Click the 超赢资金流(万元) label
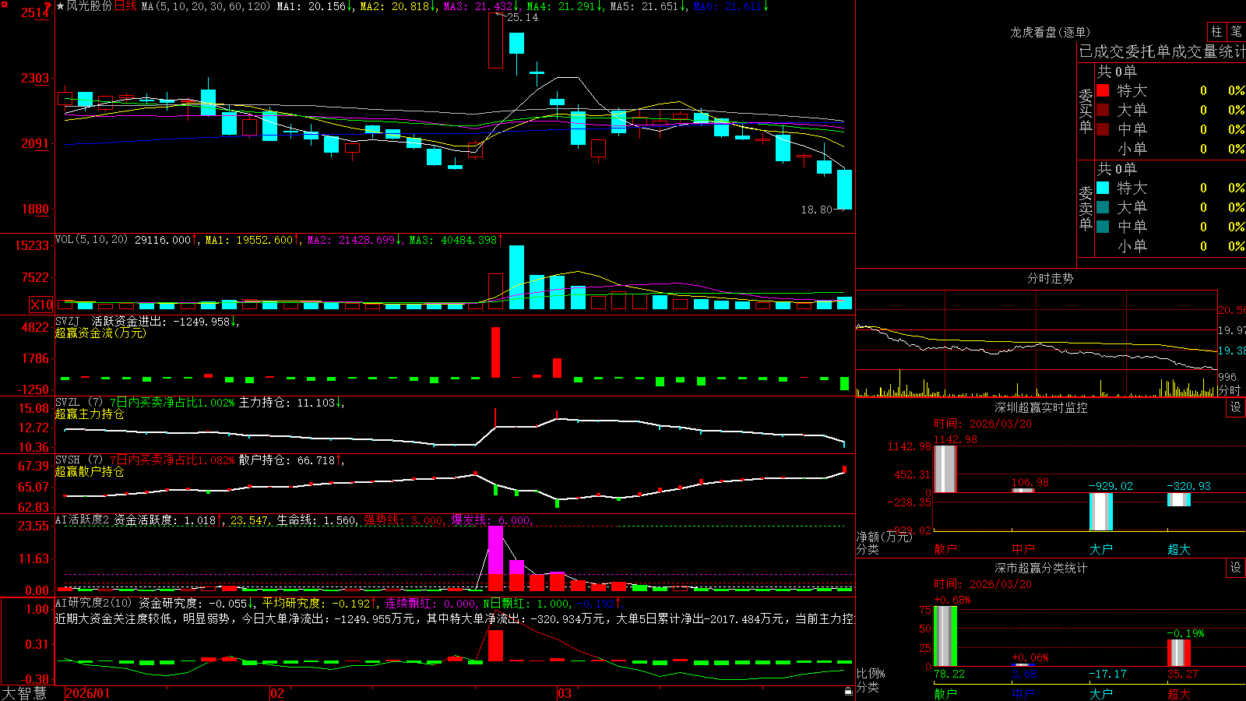The height and width of the screenshot is (701, 1246). point(100,333)
